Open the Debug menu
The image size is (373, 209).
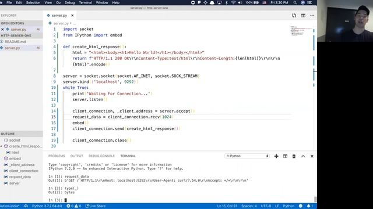pos(69,2)
